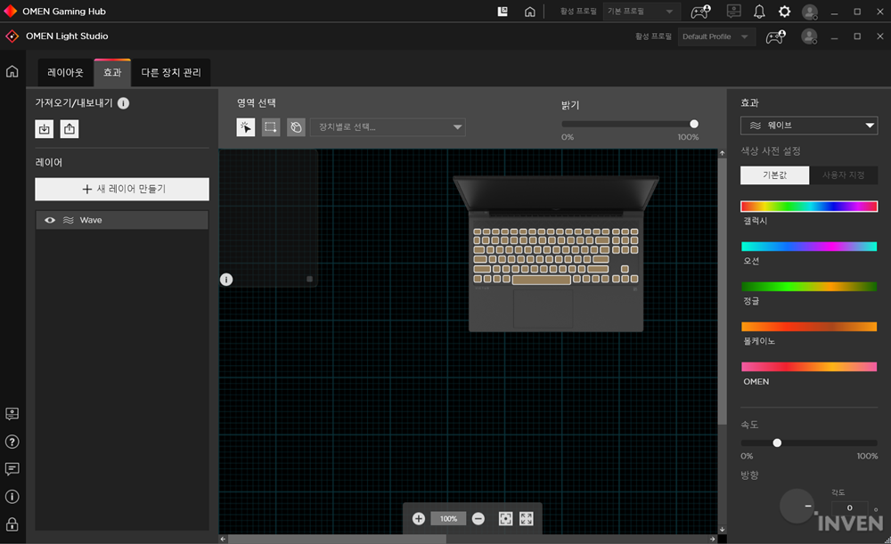Click the Light Studio gamepad icon
The height and width of the screenshot is (544, 891).
pyautogui.click(x=776, y=37)
